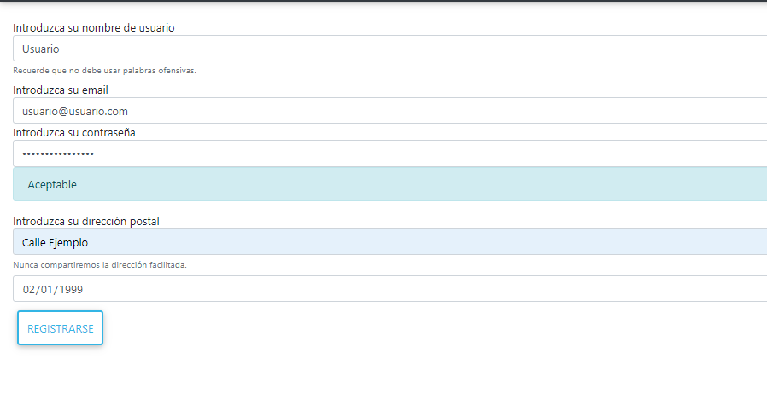Click the 'Introduzca su contraseña' label

tap(74, 132)
